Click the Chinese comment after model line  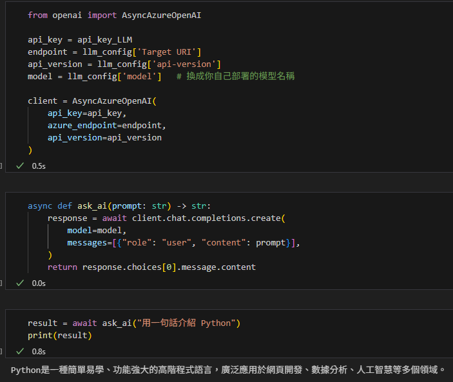click(235, 76)
